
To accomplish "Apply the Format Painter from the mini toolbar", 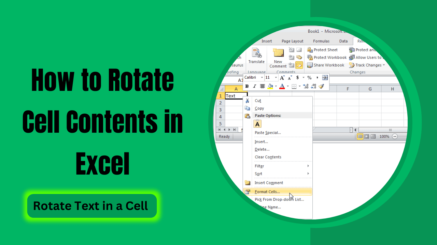I will [x=321, y=86].
